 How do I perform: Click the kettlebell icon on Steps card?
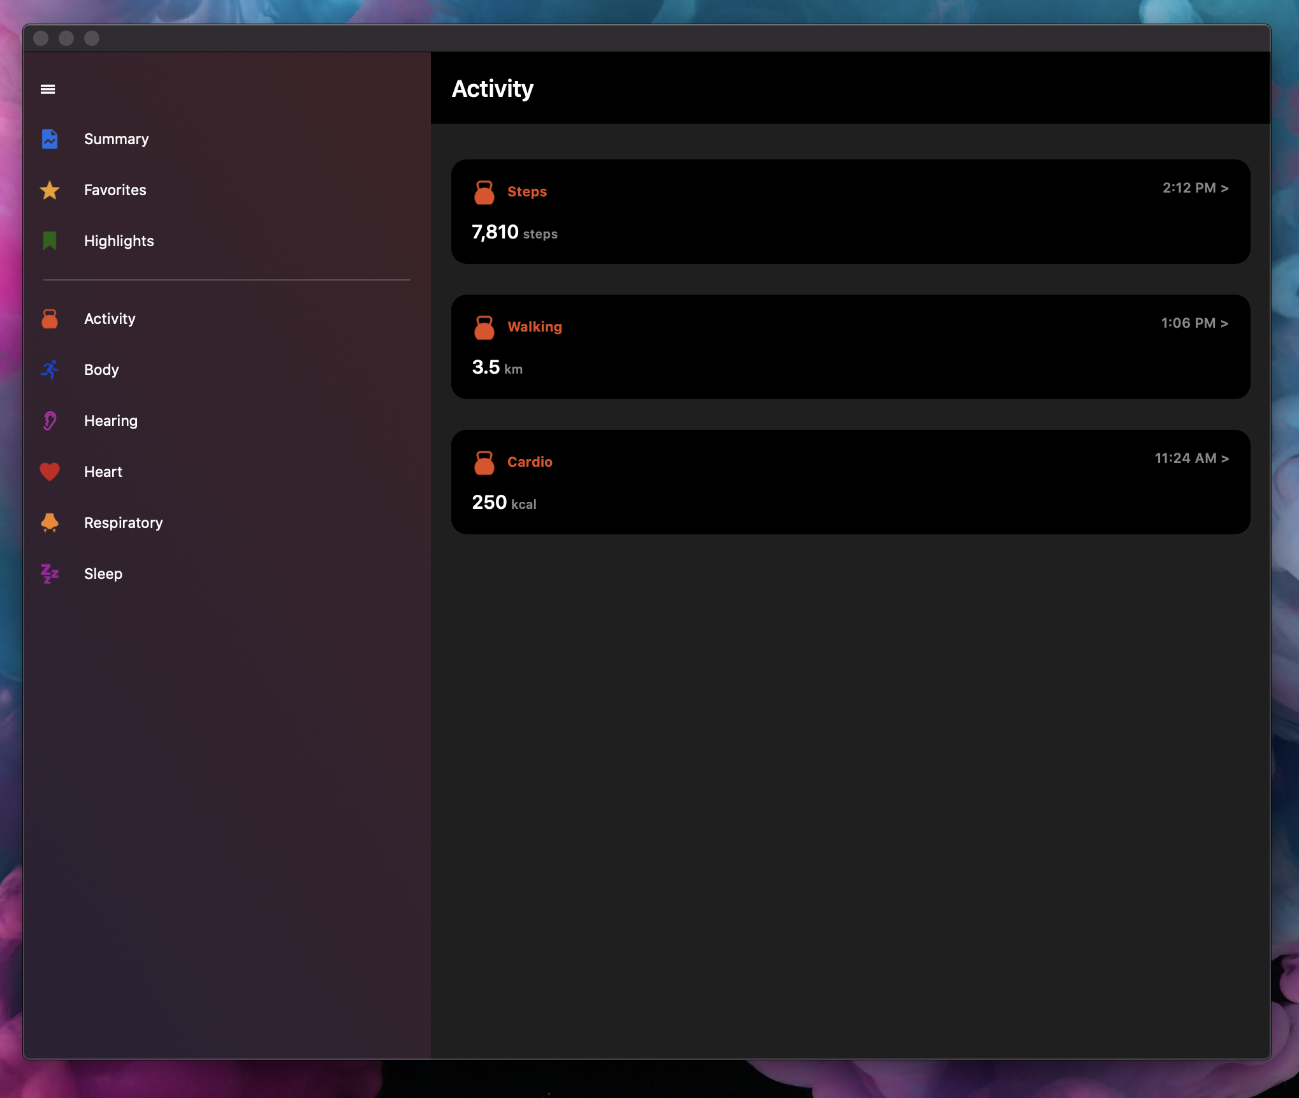click(x=484, y=193)
